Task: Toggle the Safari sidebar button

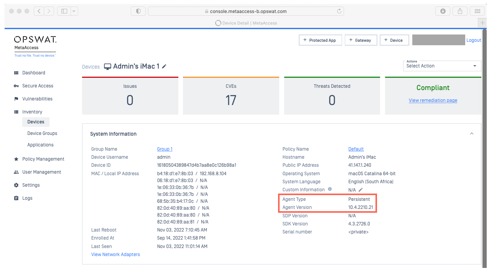Action: tap(64, 11)
